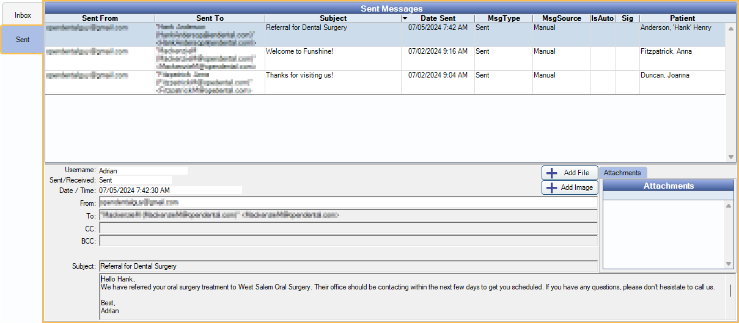Click the CC input field
The width and height of the screenshot is (739, 323).
pos(348,228)
